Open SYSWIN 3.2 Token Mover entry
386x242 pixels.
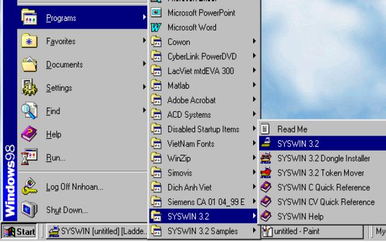pos(322,173)
